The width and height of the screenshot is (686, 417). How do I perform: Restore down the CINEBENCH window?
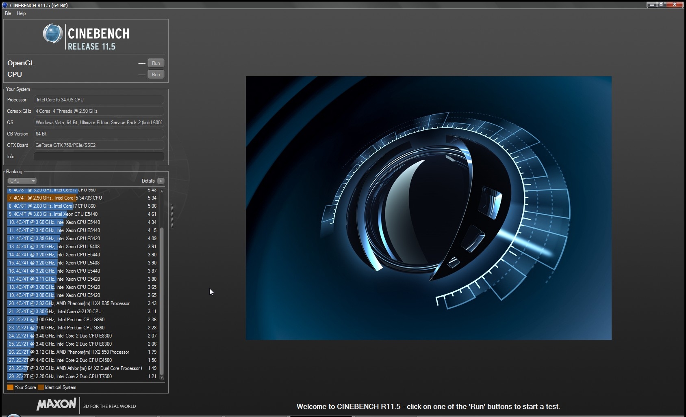(661, 4)
